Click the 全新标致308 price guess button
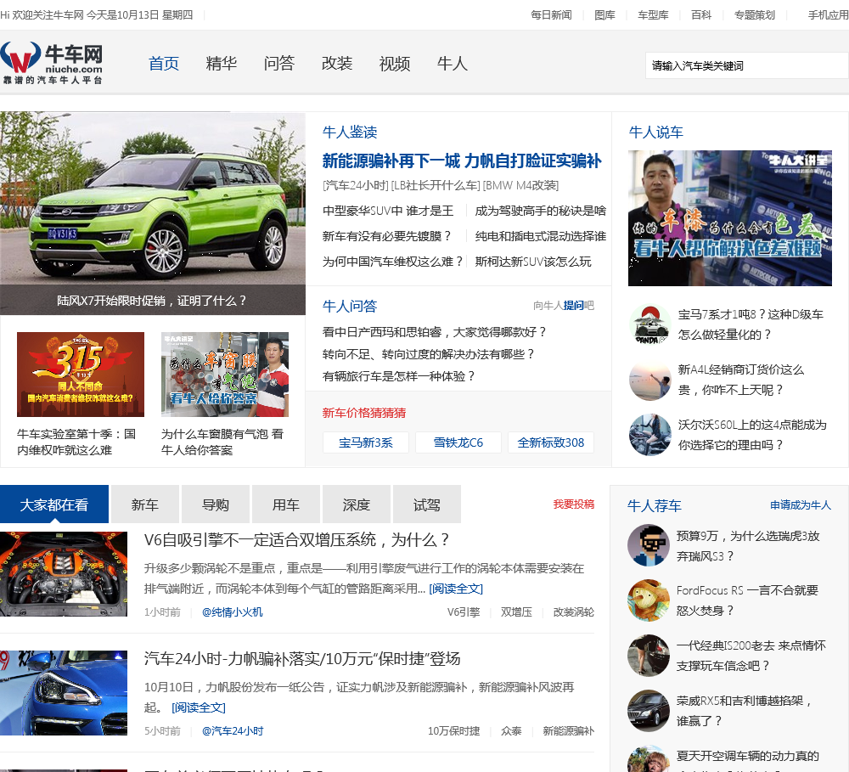Viewport: 849px width, 772px height. point(551,442)
